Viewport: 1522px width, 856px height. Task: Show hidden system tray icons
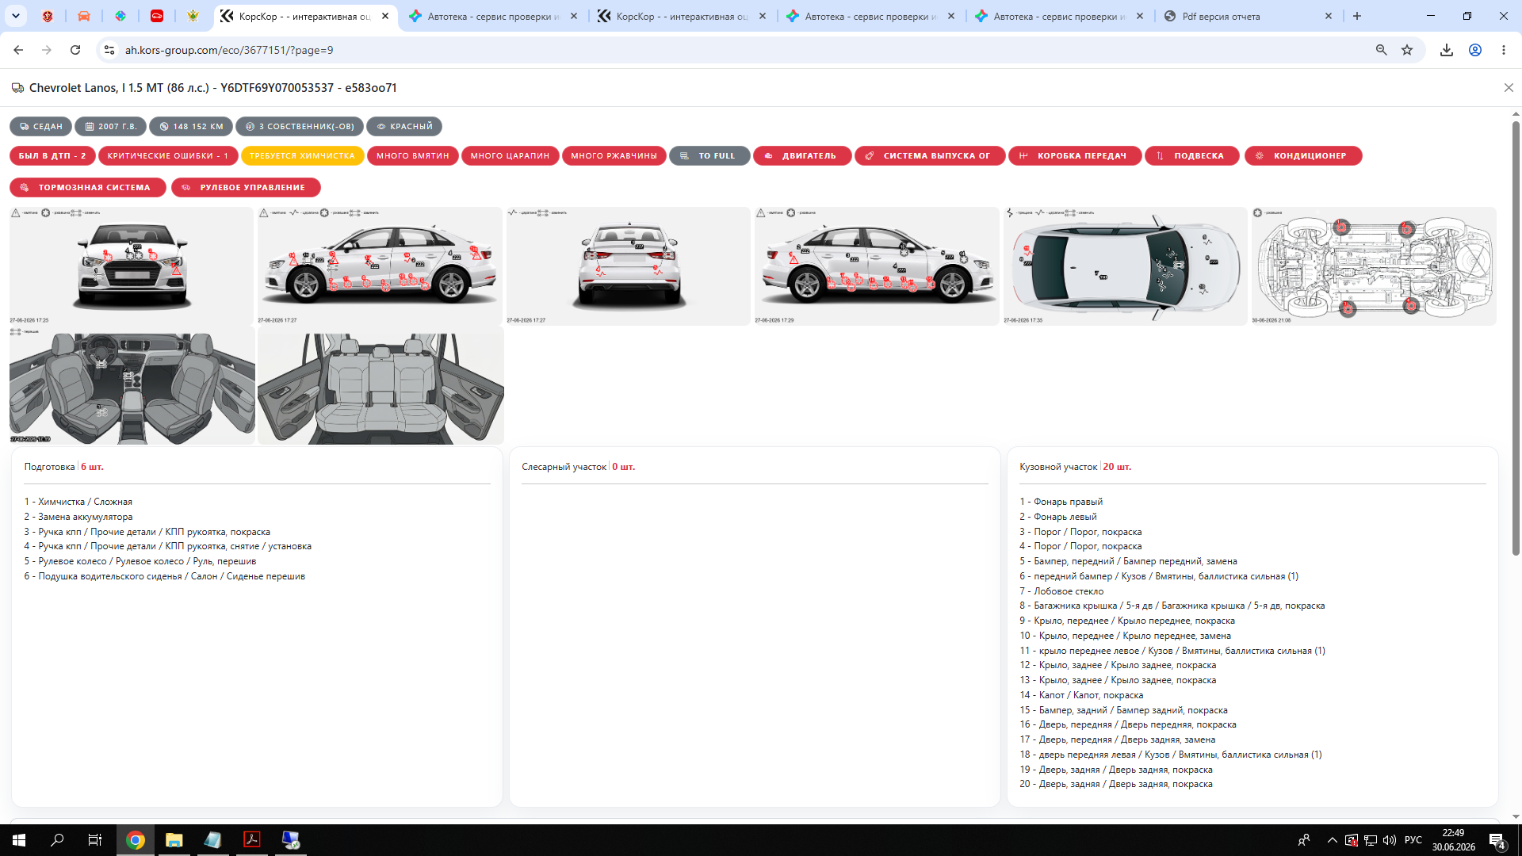pos(1332,839)
